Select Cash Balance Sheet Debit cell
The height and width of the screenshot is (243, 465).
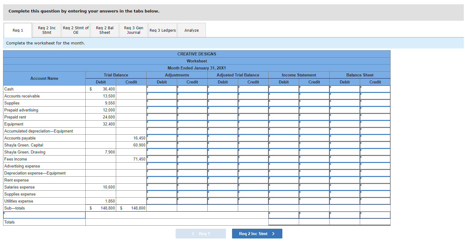tap(345, 89)
